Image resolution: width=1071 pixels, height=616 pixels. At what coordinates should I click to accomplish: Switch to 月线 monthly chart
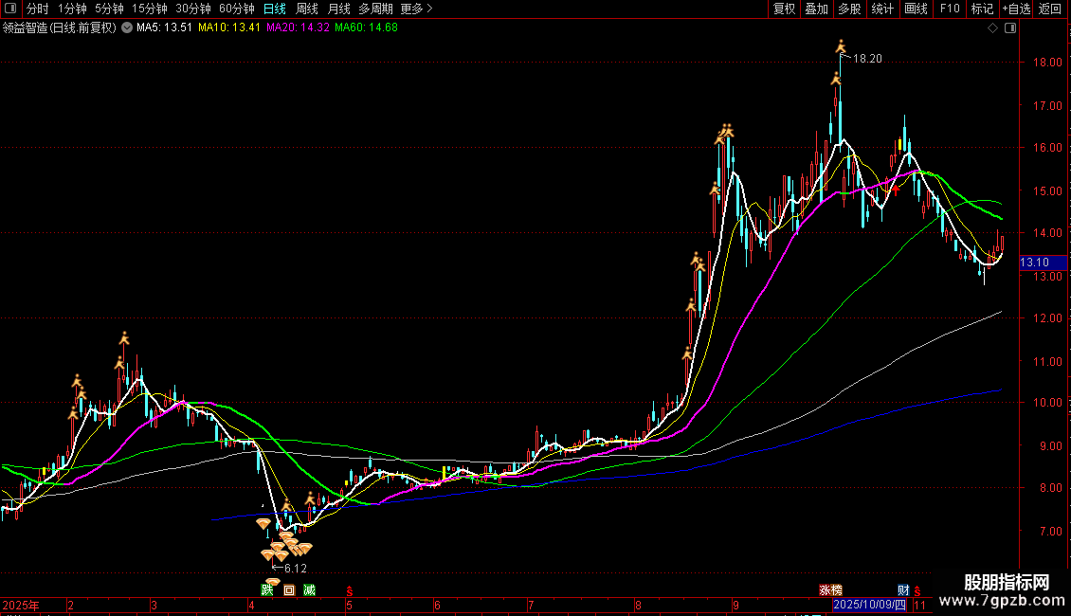coord(338,9)
